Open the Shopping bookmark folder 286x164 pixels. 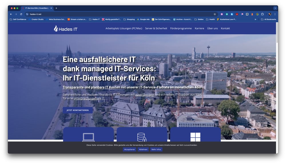tap(129, 19)
